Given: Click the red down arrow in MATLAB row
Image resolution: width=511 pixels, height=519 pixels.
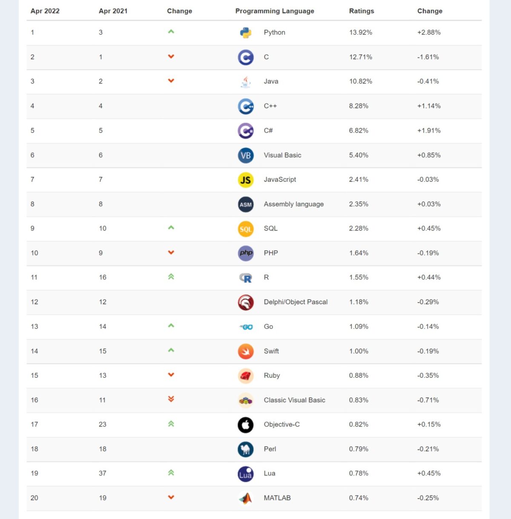Looking at the screenshot, I should (171, 497).
